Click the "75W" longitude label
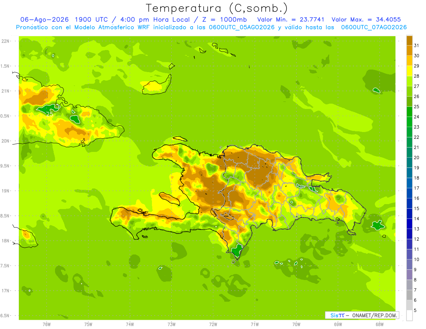The width and height of the screenshot is (426, 329). coord(88,324)
